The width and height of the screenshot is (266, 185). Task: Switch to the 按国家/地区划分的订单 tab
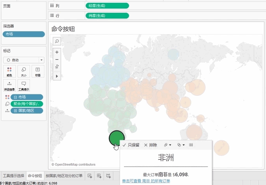click(64, 176)
